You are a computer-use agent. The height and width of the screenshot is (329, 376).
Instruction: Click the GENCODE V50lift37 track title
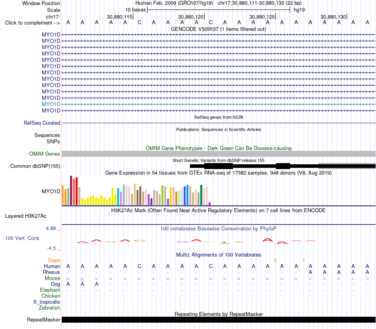(218, 29)
